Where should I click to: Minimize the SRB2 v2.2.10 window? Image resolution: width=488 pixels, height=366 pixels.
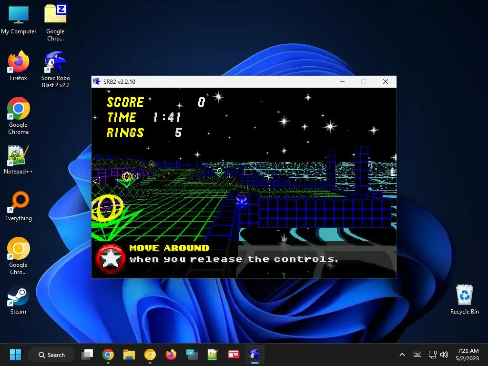342,81
